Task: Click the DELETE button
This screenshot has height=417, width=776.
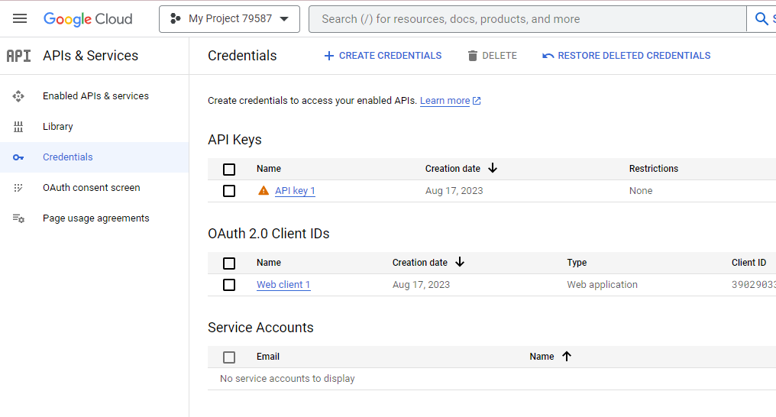Action: (493, 56)
